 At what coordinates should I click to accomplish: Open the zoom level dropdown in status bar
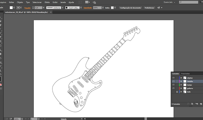(22, 119)
